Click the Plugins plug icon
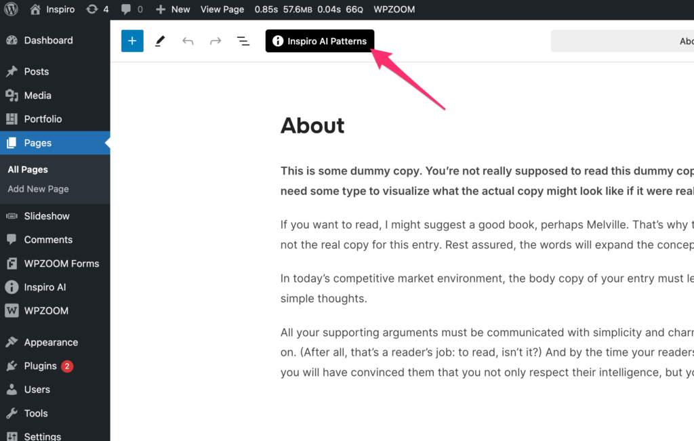The width and height of the screenshot is (694, 441). 12,366
